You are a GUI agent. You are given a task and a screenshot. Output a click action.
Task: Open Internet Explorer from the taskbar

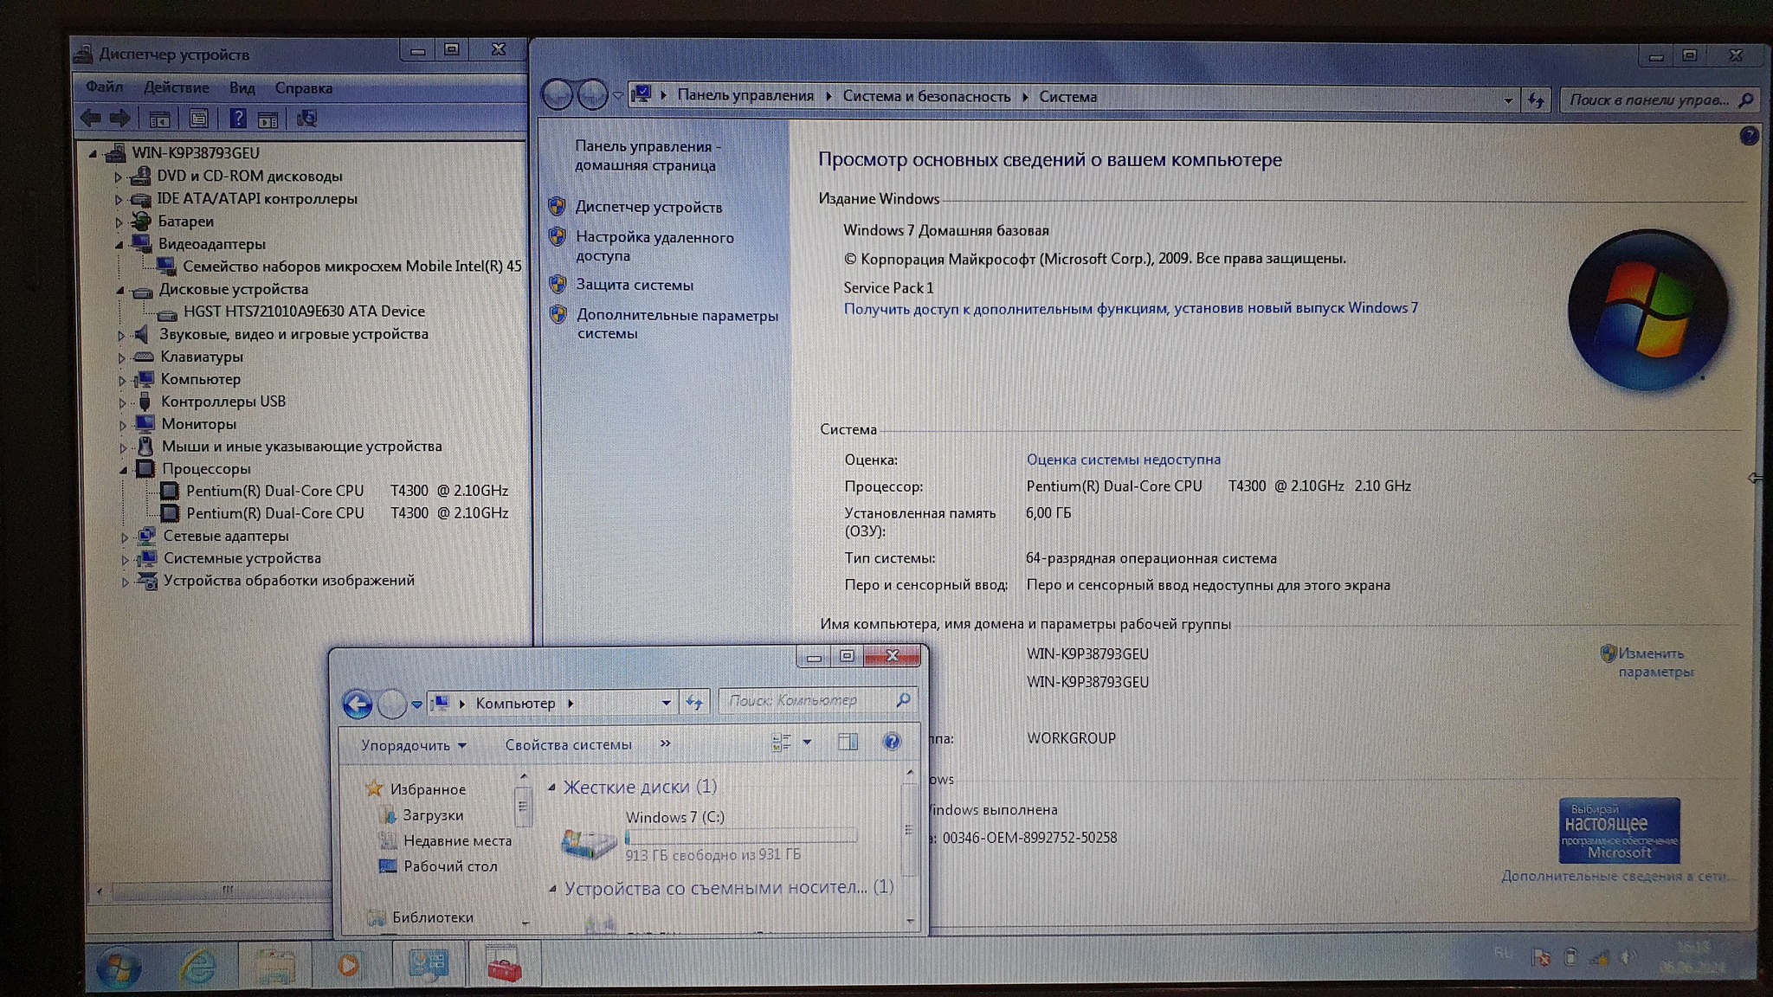tap(197, 966)
